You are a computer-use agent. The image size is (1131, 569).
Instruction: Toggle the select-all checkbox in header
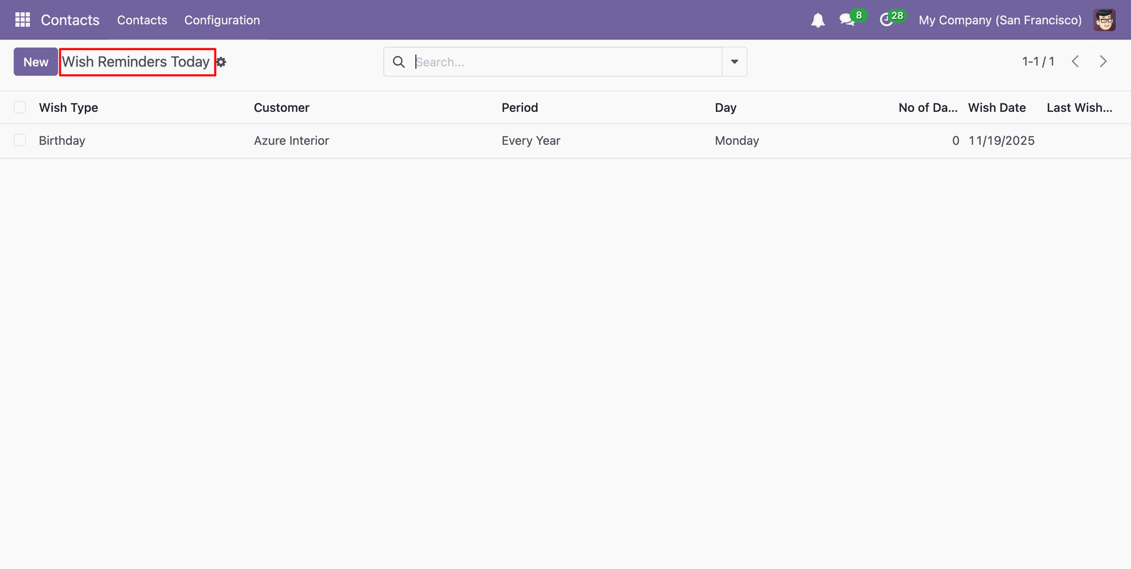coord(20,108)
